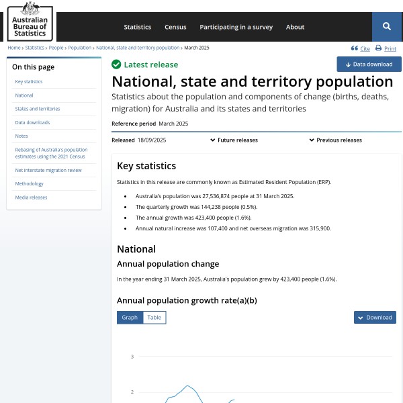This screenshot has height=403, width=403.
Task: Open Net interstate migration review link
Action: (x=48, y=170)
